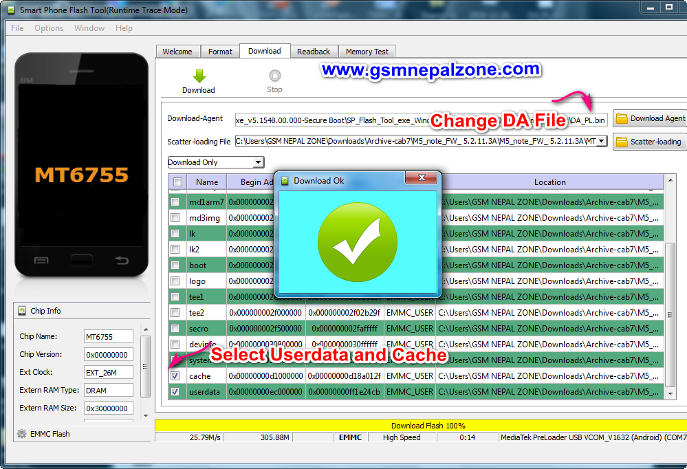Click the green Download arrow icon
Screen dimensions: 687x469
click(199, 76)
